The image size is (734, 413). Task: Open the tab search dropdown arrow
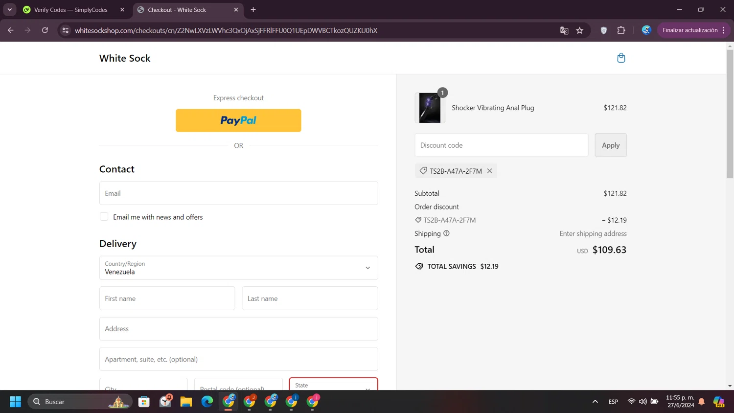[x=10, y=10]
